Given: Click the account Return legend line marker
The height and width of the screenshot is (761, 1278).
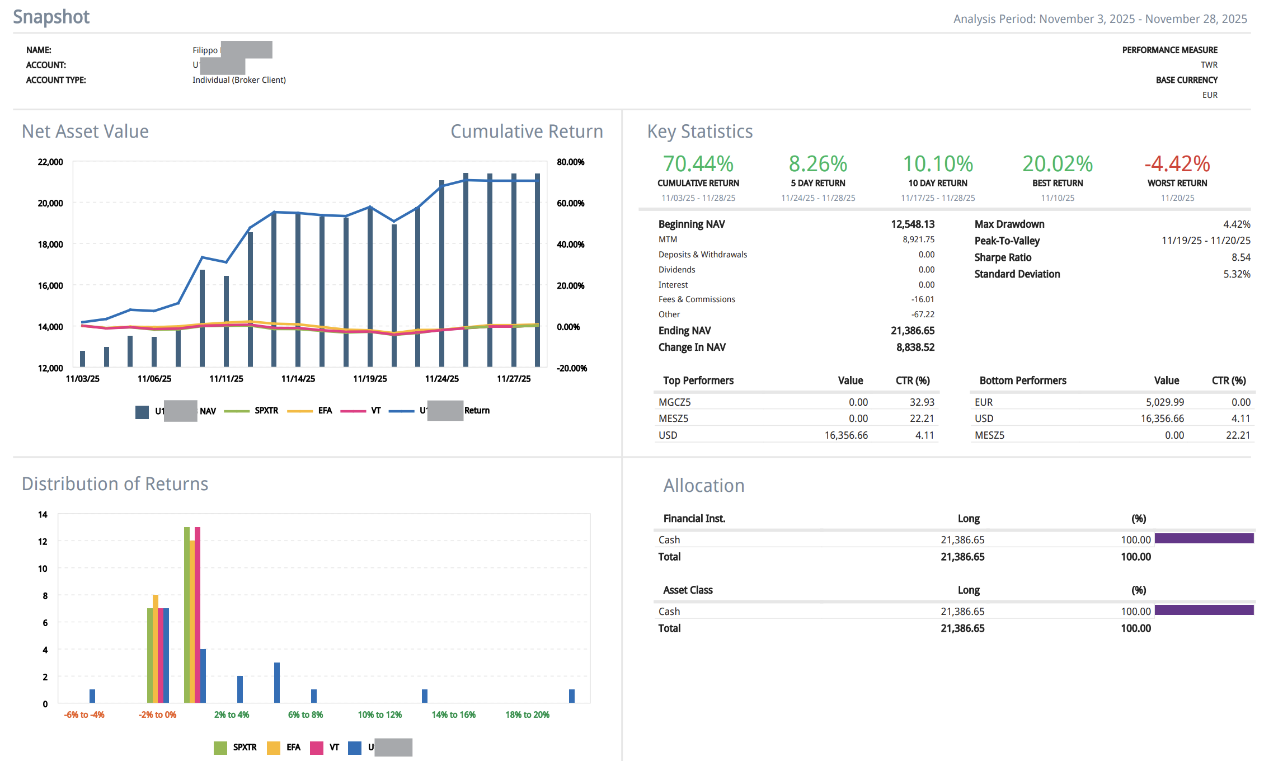Looking at the screenshot, I should (401, 411).
